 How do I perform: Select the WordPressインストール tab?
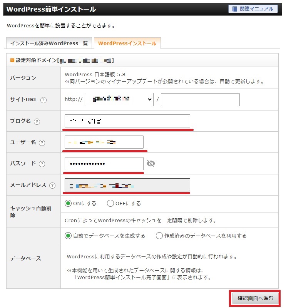127,43
